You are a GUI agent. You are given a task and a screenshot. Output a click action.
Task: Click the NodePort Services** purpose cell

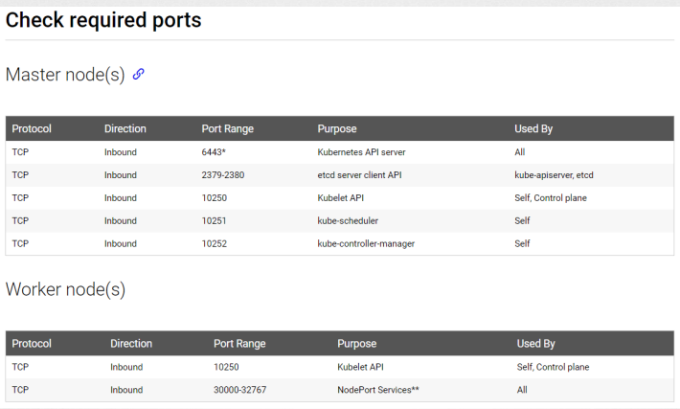(378, 390)
